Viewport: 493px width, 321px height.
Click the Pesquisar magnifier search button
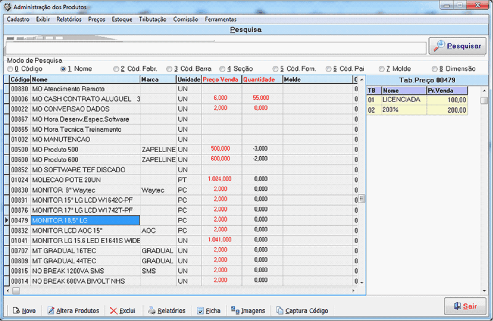[x=457, y=46]
